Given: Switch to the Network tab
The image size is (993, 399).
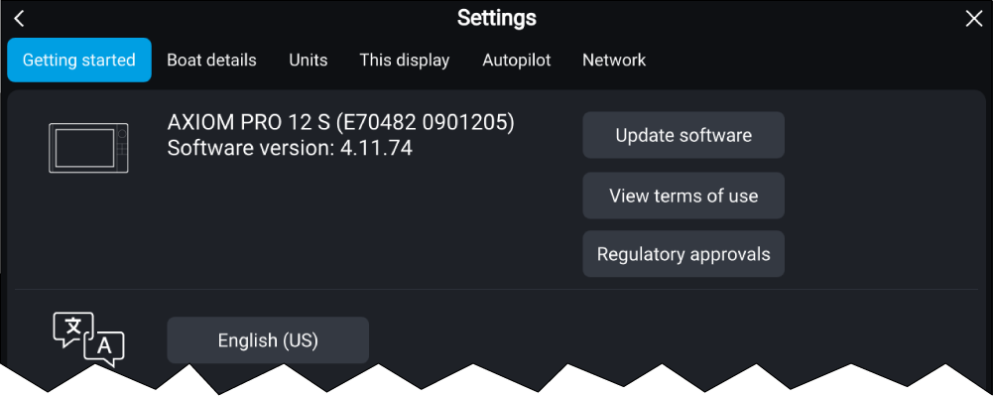Looking at the screenshot, I should [x=614, y=60].
